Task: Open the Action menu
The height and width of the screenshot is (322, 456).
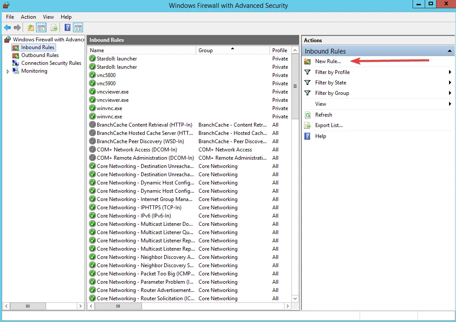Action: (x=28, y=17)
